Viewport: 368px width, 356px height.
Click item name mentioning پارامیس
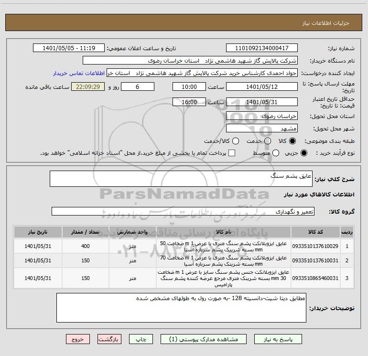224,278
